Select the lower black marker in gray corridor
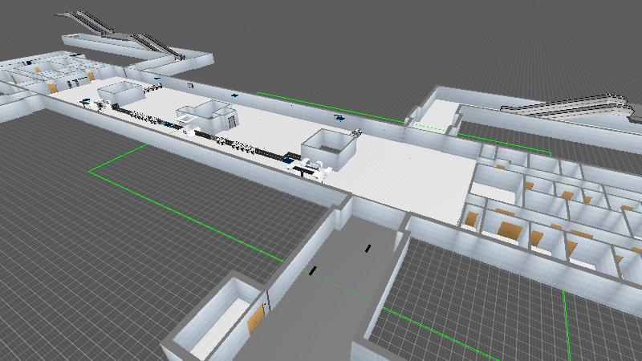Image resolution: width=642 pixels, height=361 pixels. pos(314,271)
